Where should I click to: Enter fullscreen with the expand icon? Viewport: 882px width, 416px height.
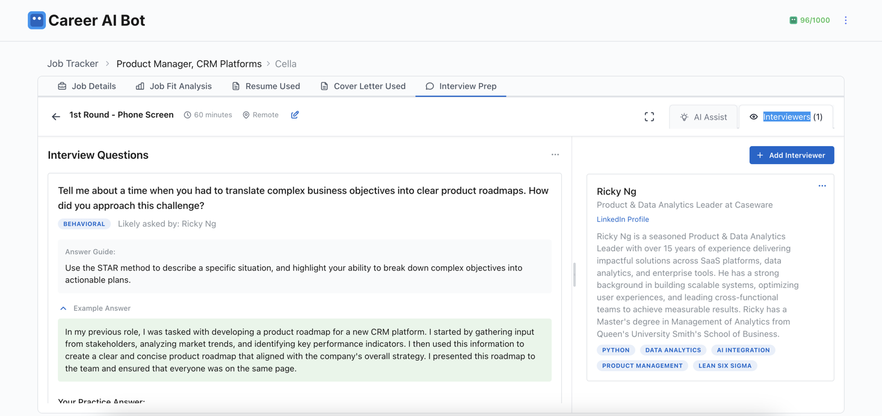coord(649,117)
